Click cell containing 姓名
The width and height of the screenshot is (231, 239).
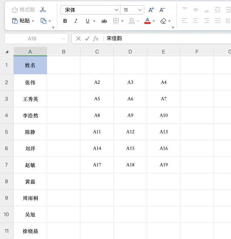coord(30,65)
